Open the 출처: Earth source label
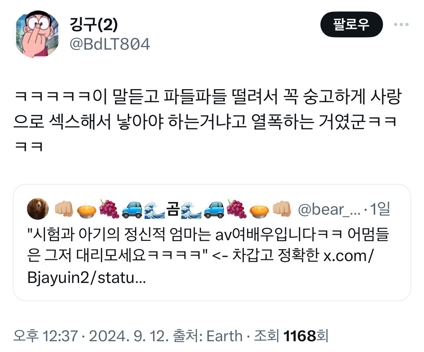 point(208,336)
